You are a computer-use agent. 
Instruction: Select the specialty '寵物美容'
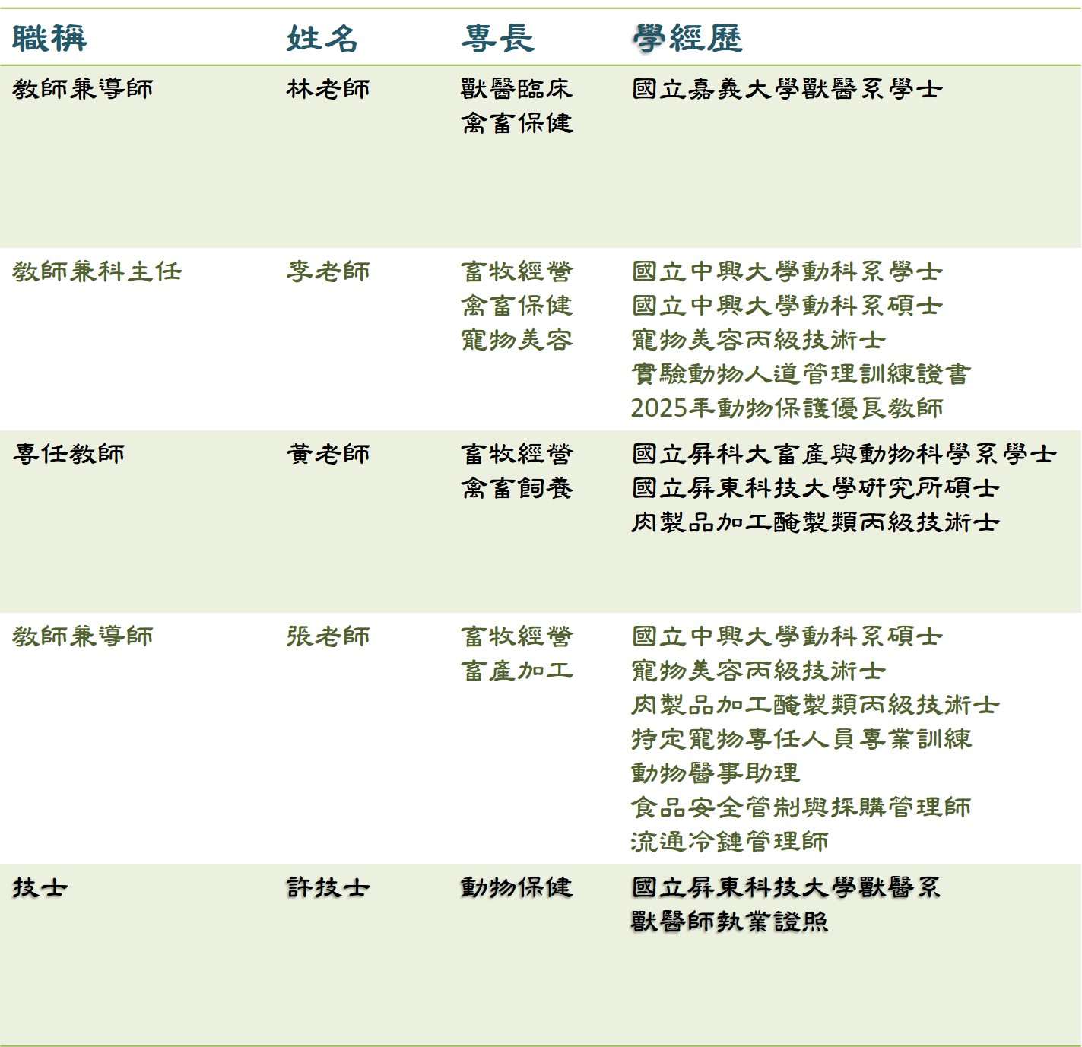[516, 340]
